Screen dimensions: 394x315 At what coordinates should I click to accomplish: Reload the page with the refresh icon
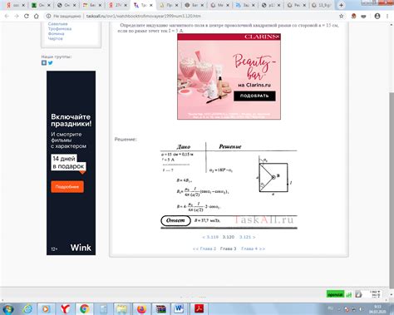[27, 16]
